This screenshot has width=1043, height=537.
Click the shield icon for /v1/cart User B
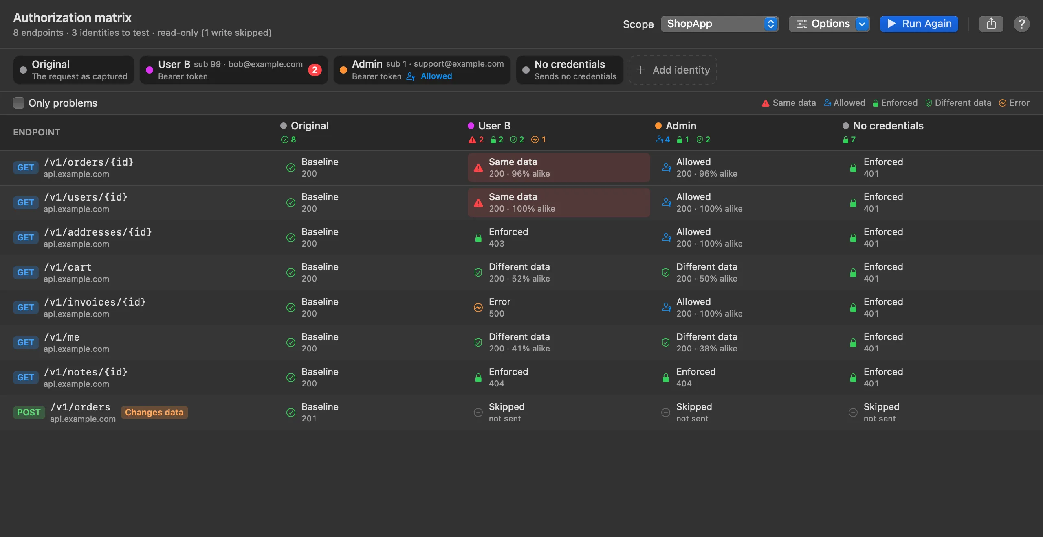478,273
